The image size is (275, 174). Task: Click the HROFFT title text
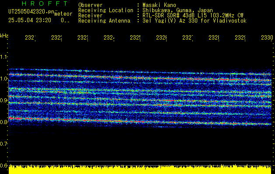(x=45, y=3)
